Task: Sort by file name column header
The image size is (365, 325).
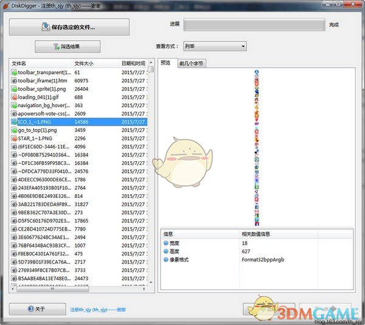Action: [x=41, y=63]
